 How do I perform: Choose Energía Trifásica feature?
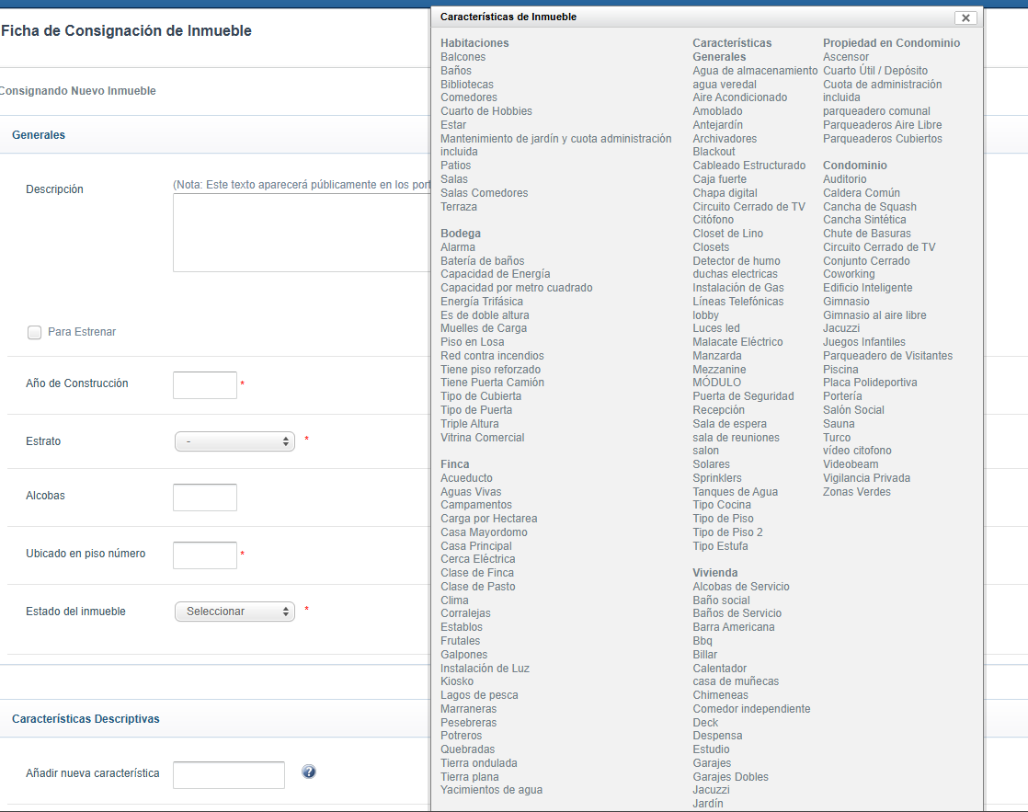click(481, 302)
